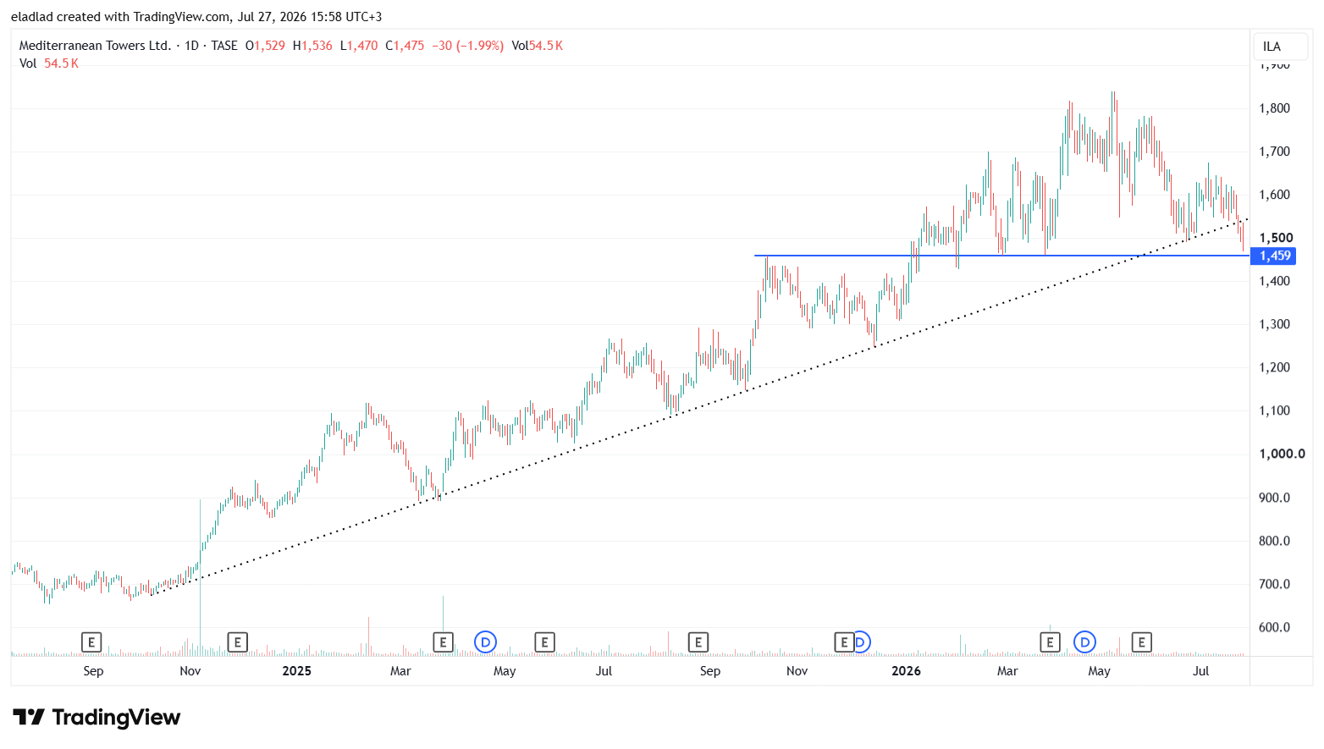Click the 2026 year label on time axis
This screenshot has height=749, width=1324.
[x=906, y=671]
